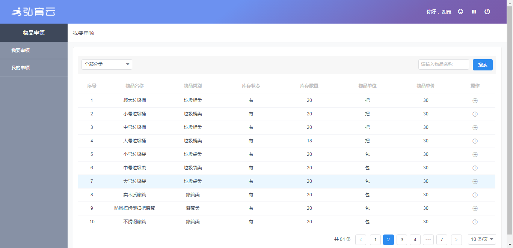
Task: Click the 搜索 search button
Action: [483, 65]
